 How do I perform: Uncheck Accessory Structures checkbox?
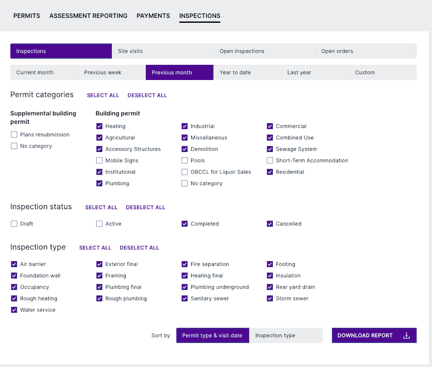click(99, 149)
